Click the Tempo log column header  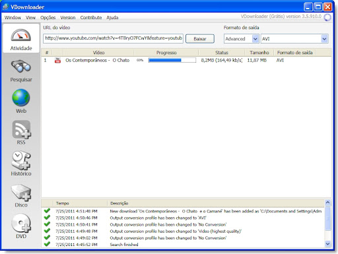tap(80, 203)
